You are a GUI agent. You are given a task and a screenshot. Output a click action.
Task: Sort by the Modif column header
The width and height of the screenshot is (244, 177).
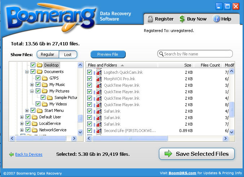coord(229,65)
